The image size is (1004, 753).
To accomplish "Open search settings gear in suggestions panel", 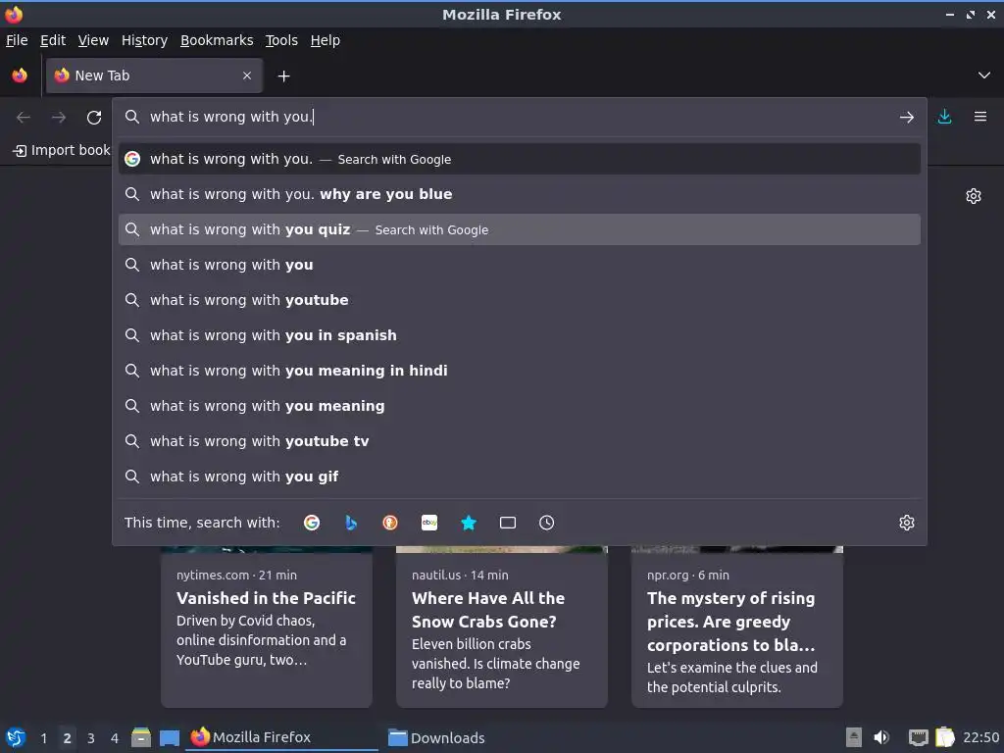I will [907, 523].
